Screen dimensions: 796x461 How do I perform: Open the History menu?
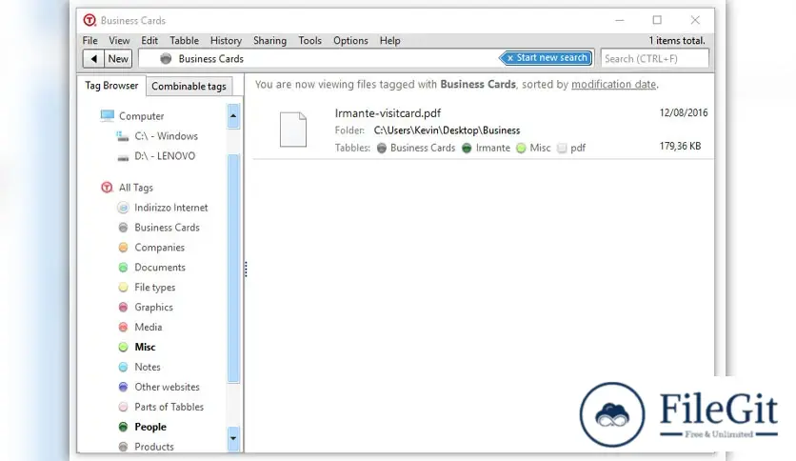pyautogui.click(x=226, y=41)
